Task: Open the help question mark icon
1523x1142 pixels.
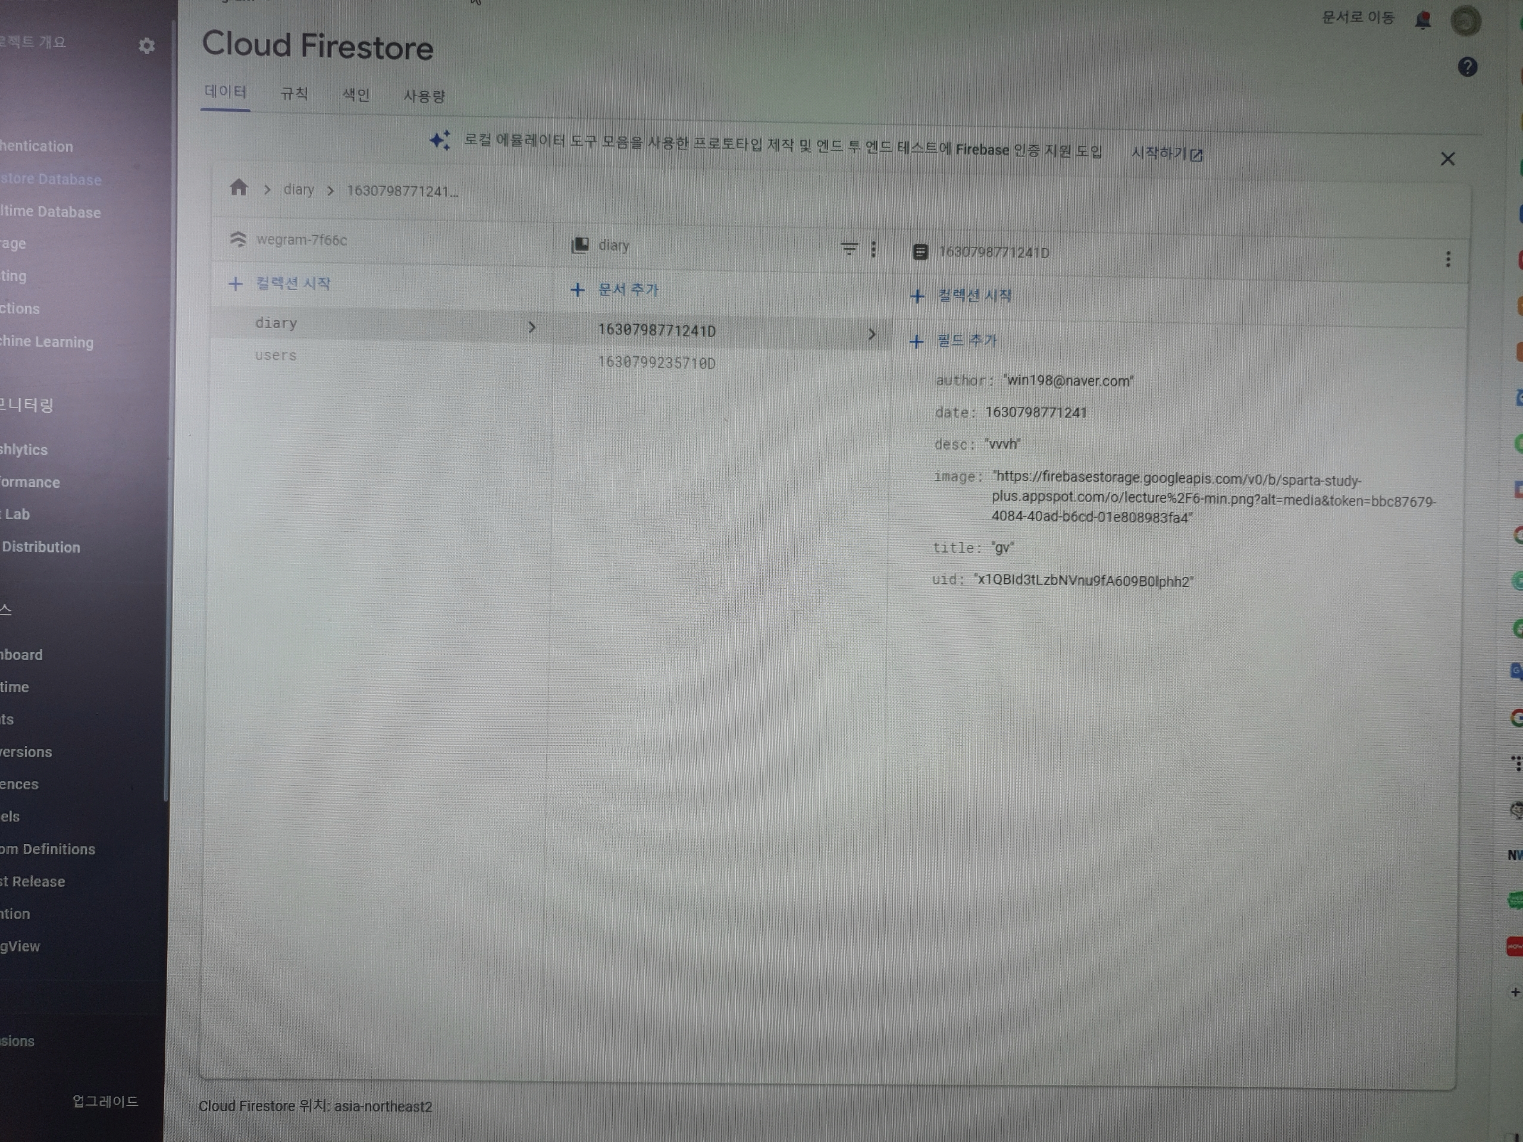Action: click(x=1467, y=67)
